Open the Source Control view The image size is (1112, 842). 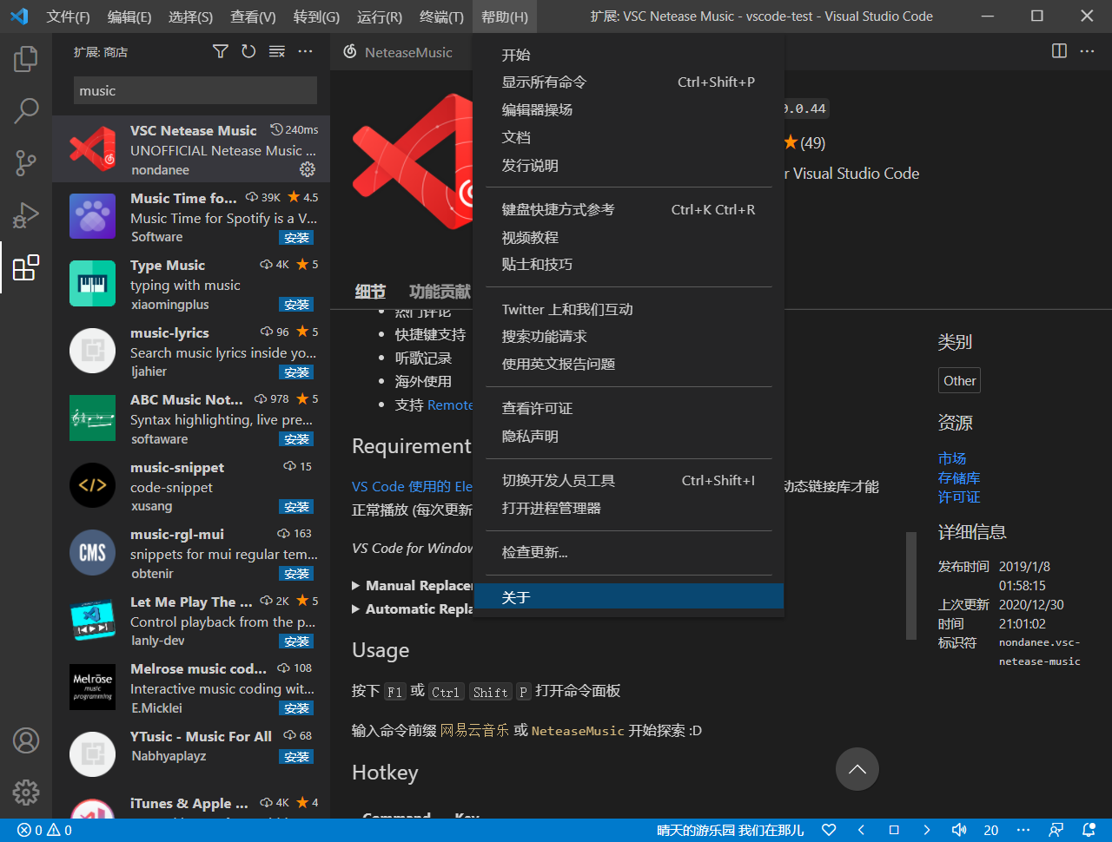[26, 162]
